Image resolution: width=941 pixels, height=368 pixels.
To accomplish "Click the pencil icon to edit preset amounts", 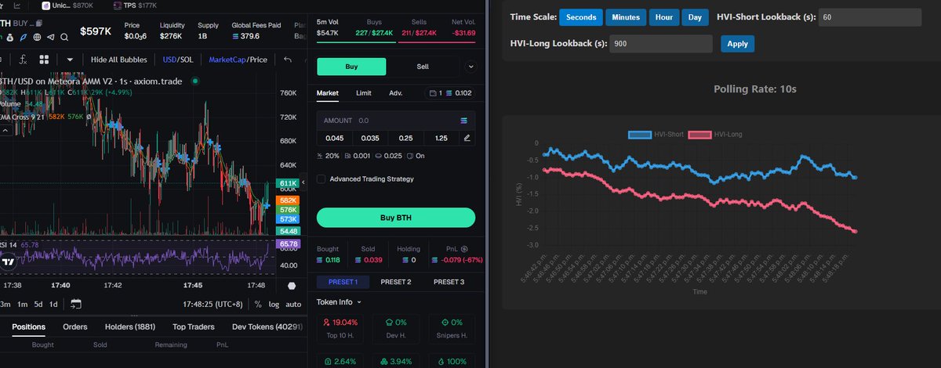I will pos(467,138).
